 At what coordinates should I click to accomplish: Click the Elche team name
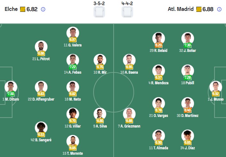[11, 9]
